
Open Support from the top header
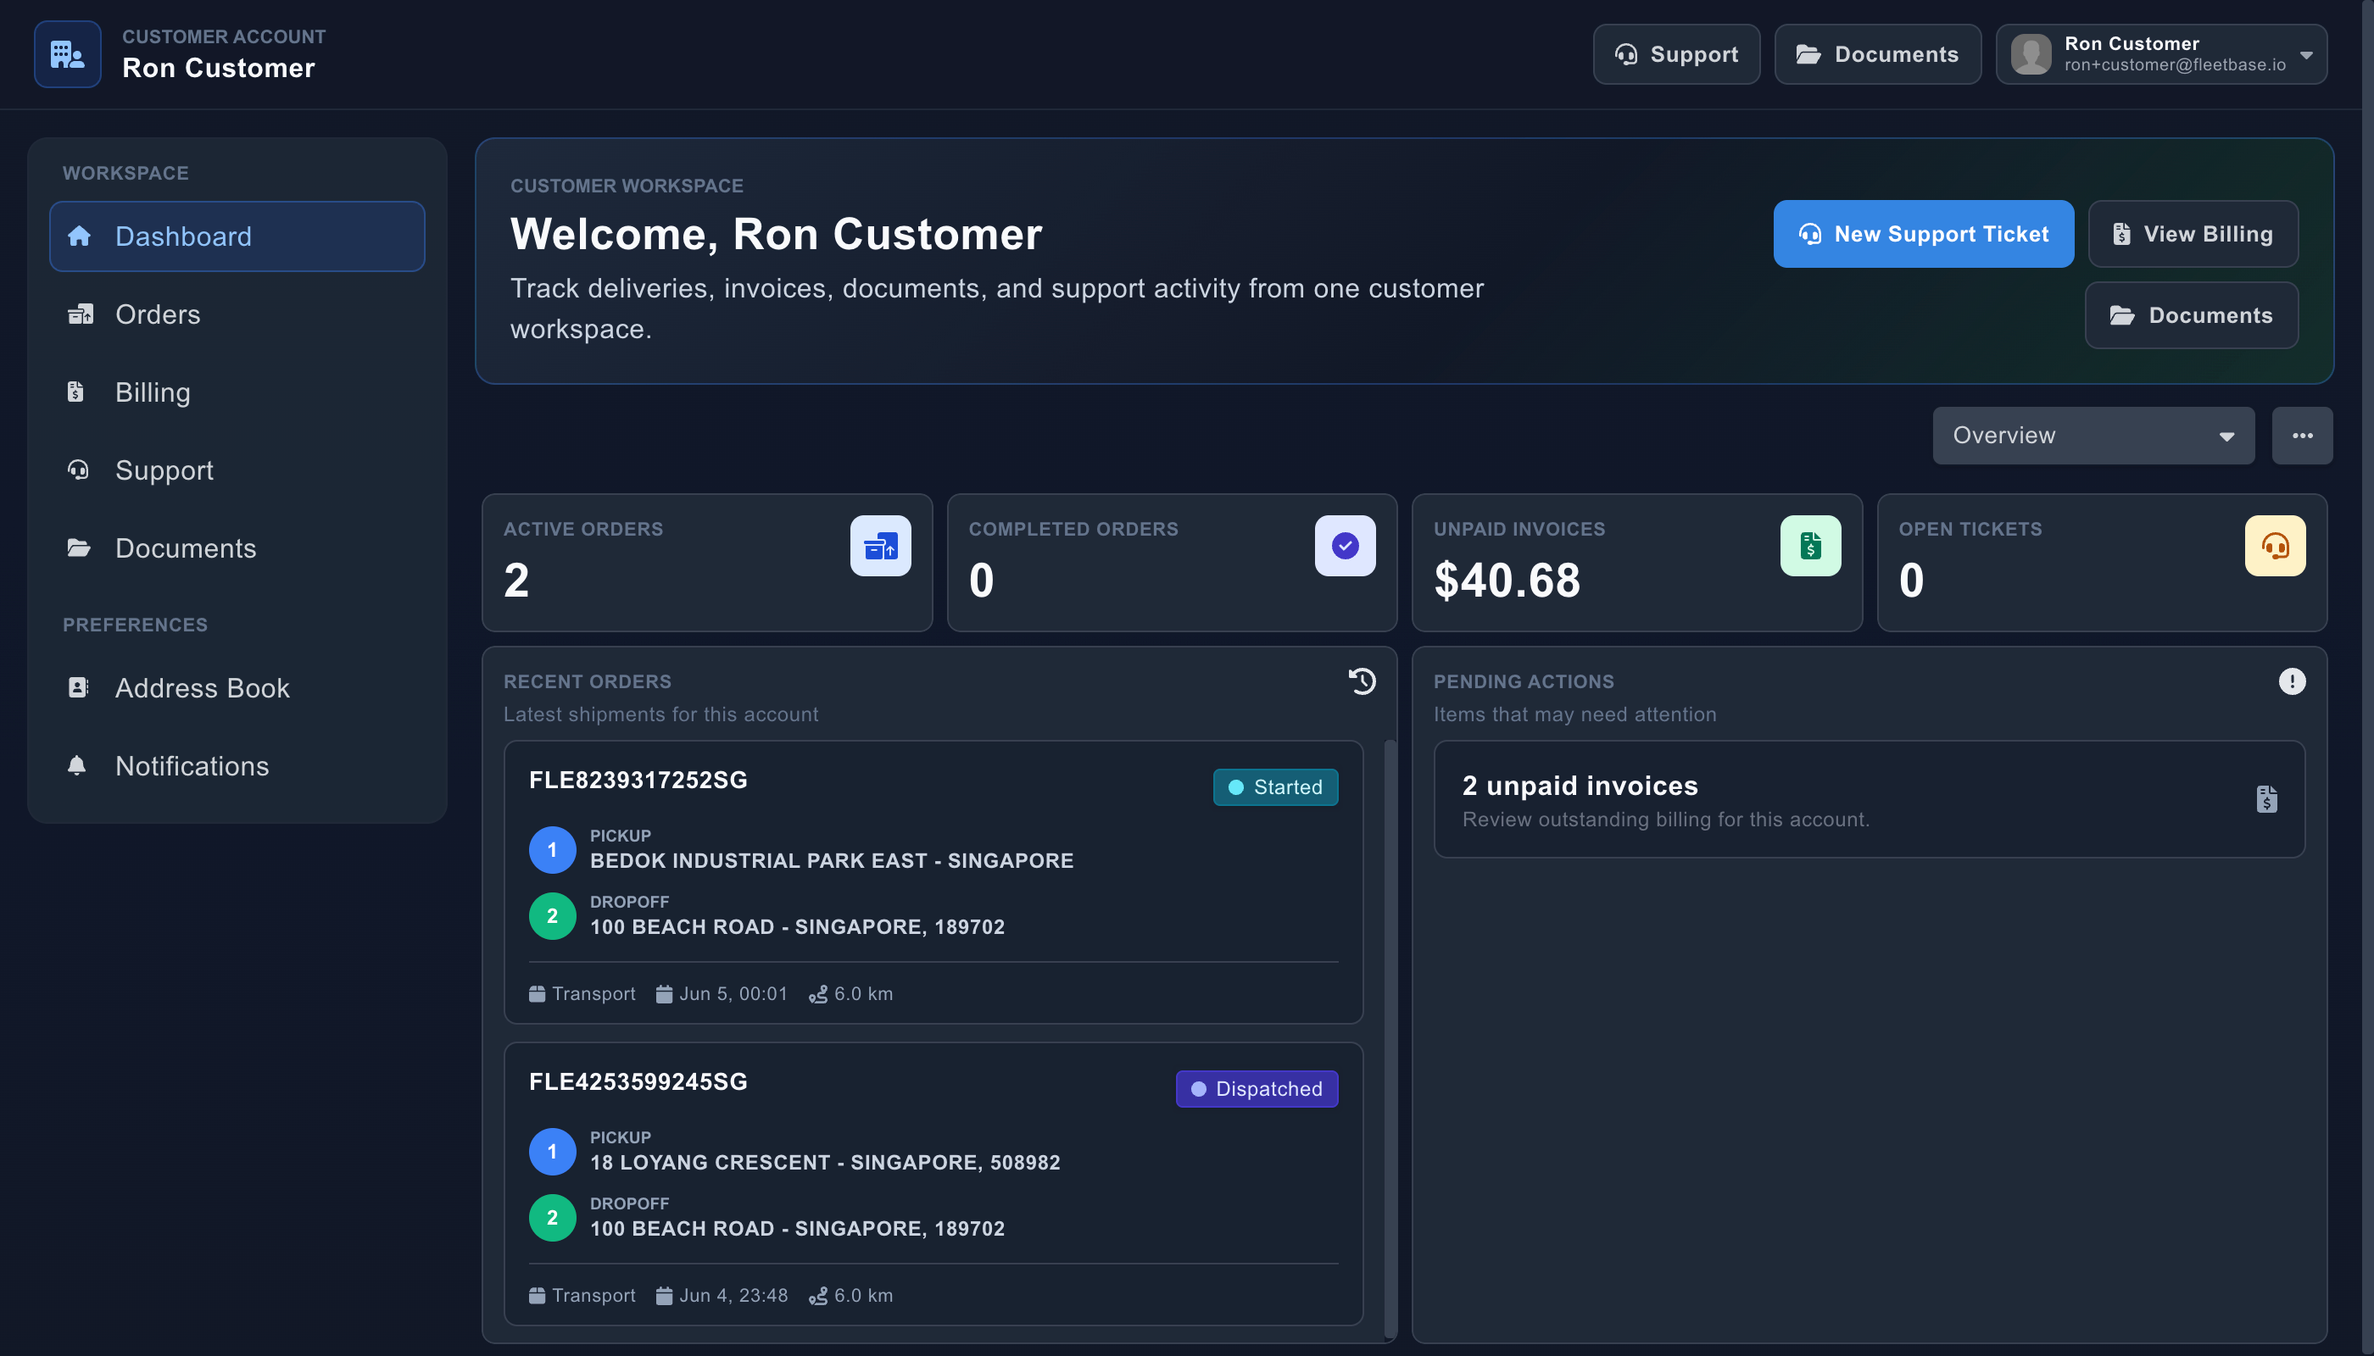coord(1675,54)
